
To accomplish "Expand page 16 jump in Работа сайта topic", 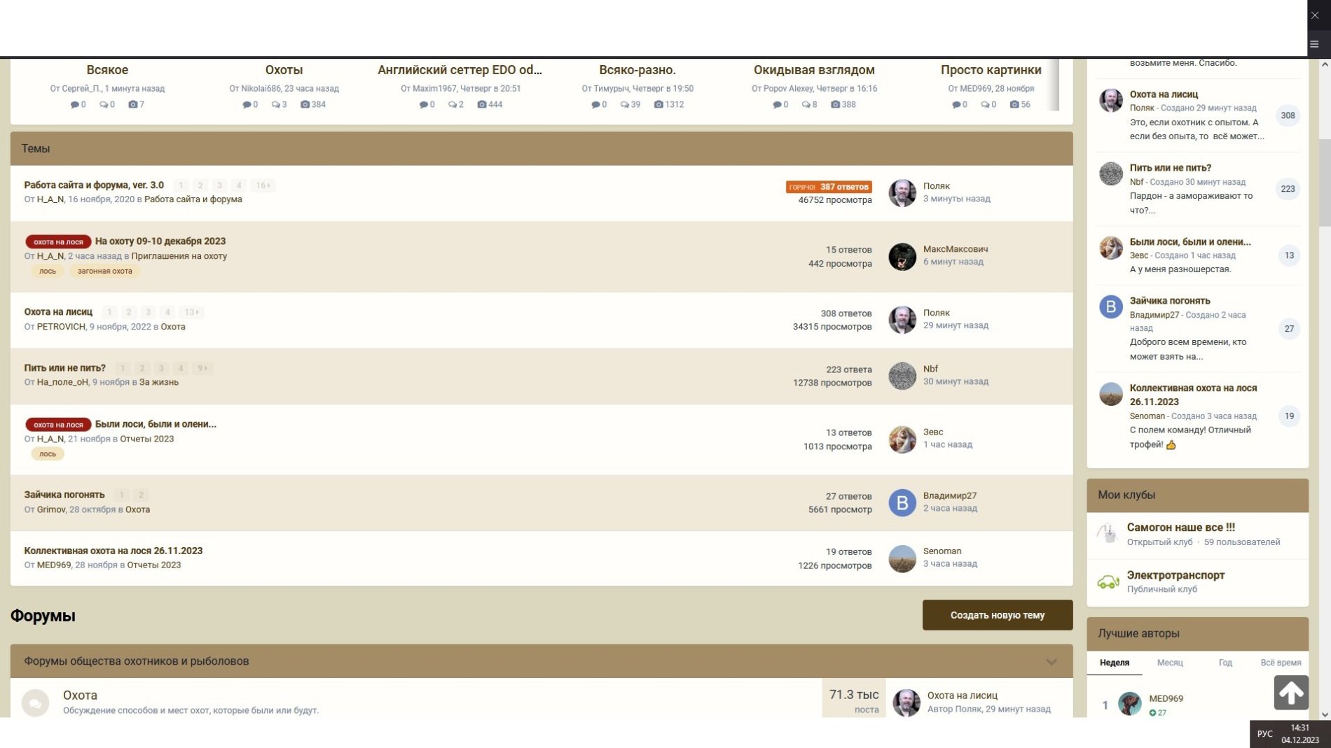I will [263, 185].
